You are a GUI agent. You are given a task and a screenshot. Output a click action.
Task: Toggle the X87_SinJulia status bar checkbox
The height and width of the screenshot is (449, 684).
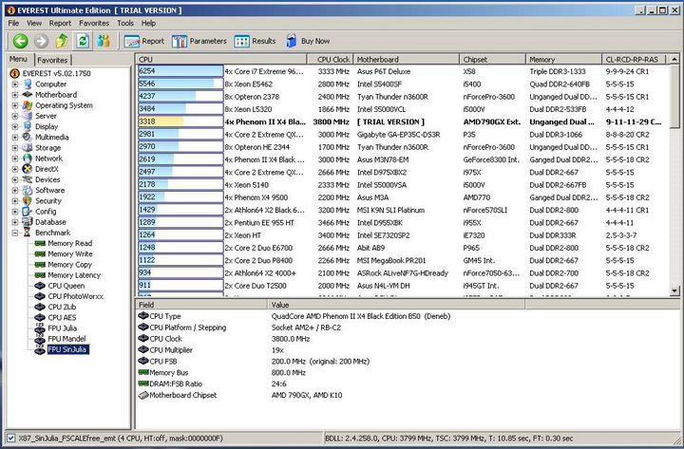pyautogui.click(x=11, y=438)
